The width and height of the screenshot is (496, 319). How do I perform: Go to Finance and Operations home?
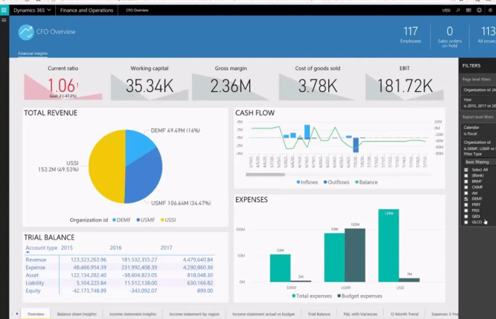(87, 10)
